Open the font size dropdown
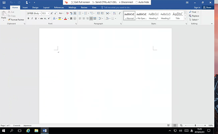The width and height of the screenshot is (218, 134). coord(48,13)
